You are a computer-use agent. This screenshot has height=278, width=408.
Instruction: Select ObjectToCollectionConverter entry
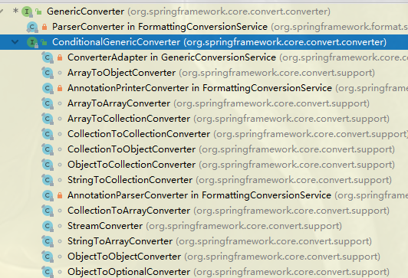click(131, 165)
